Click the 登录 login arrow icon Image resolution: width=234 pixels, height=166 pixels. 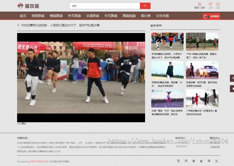[x=200, y=4]
